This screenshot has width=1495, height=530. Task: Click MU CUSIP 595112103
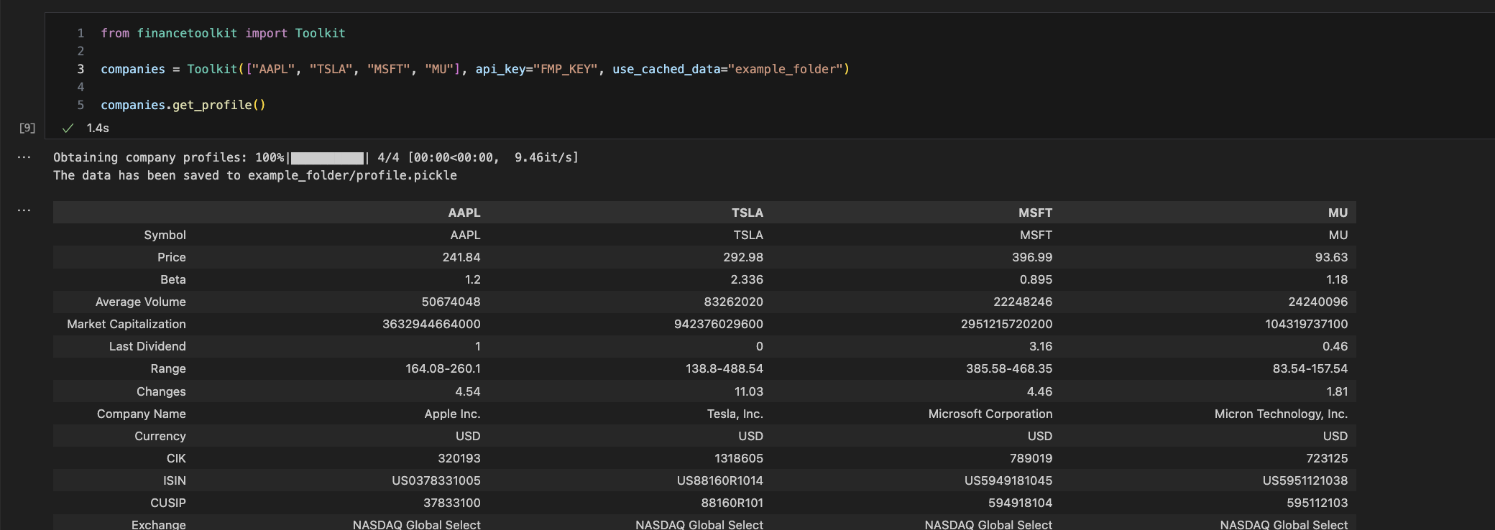1317,503
